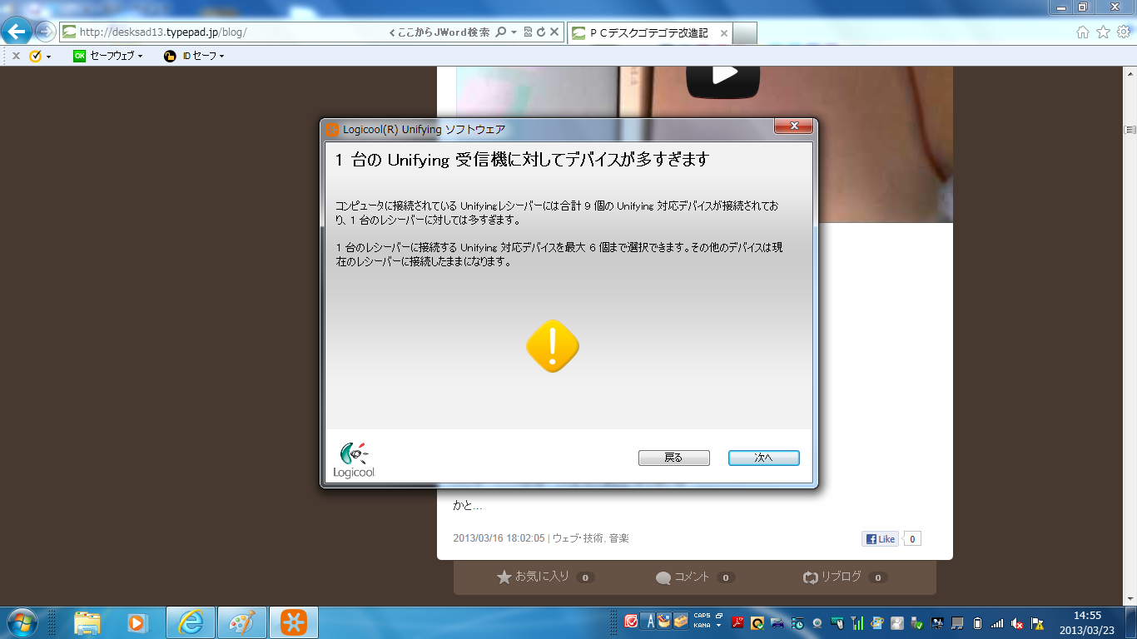Click the Logicool logo in the dialog

355,460
